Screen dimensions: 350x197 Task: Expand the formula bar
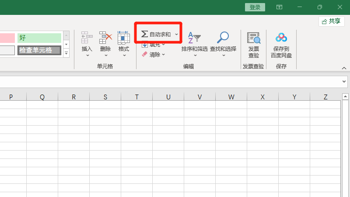pyautogui.click(x=344, y=82)
